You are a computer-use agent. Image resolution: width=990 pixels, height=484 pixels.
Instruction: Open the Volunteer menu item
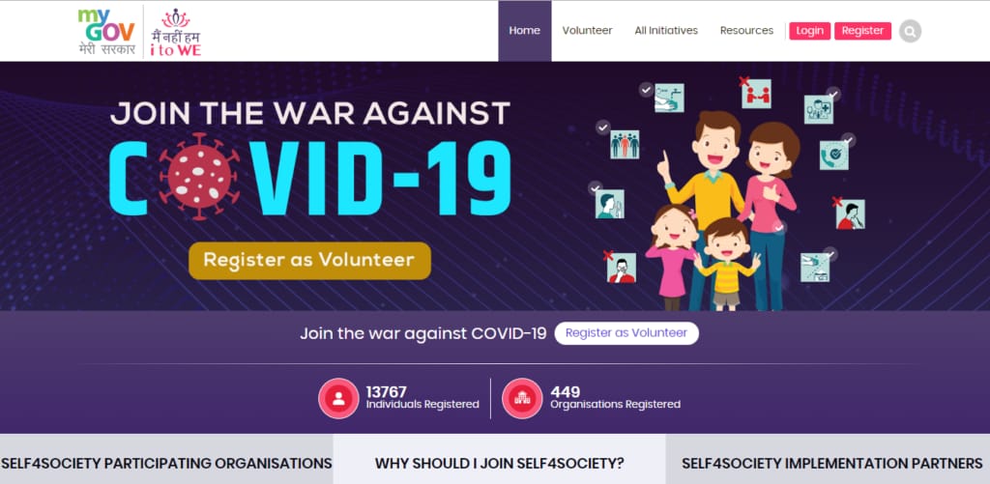[x=587, y=31]
